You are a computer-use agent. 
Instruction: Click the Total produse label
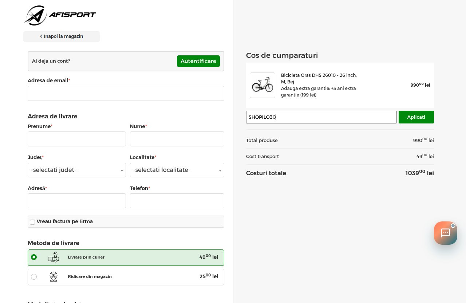pos(262,140)
